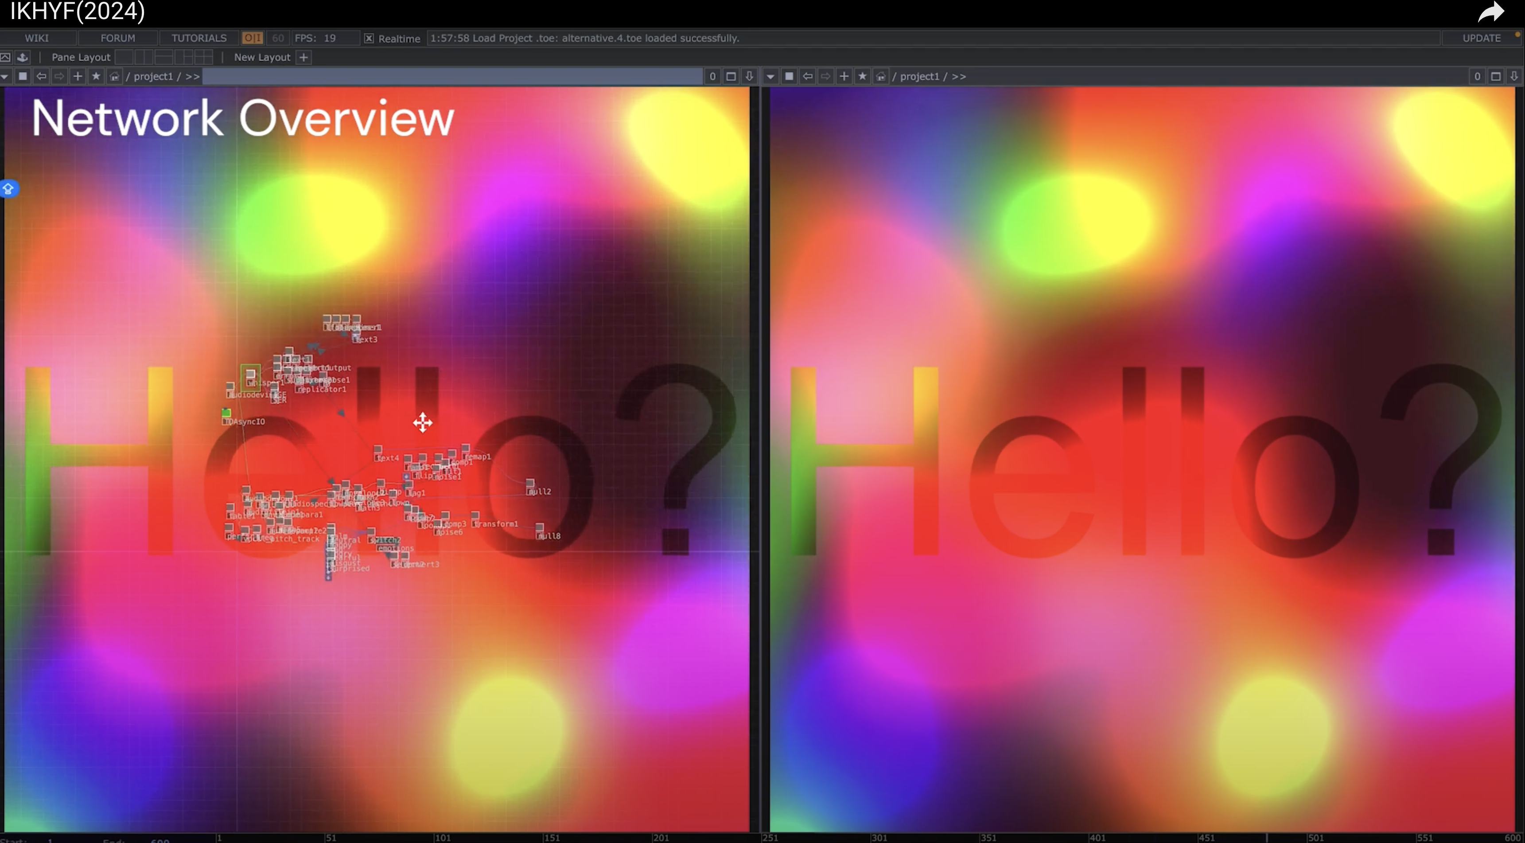Go forward in right pane network history
This screenshot has height=843, width=1525.
pyautogui.click(x=826, y=76)
